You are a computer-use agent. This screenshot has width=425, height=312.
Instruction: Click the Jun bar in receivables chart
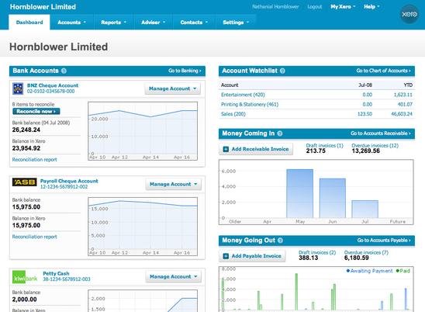(x=333, y=198)
